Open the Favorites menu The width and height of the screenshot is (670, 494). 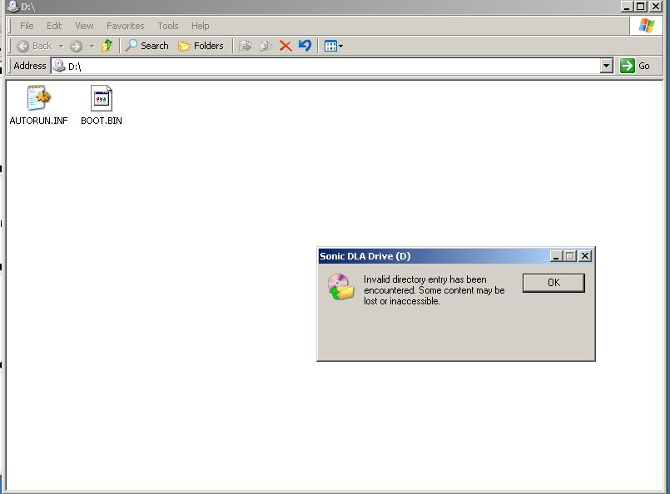(x=125, y=26)
